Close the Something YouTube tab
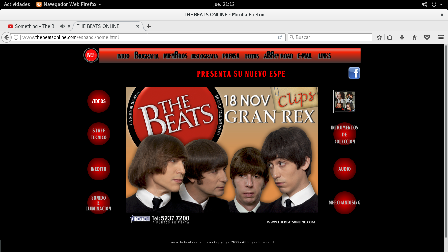 click(69, 26)
